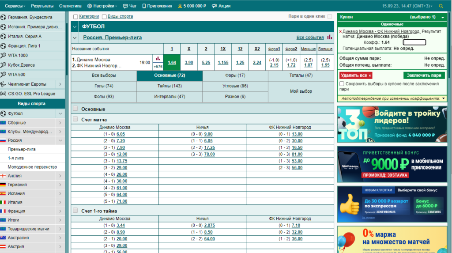452x253 pixels.
Task: Open the 9000 ₽ welcome bonus banner
Action: point(392,164)
